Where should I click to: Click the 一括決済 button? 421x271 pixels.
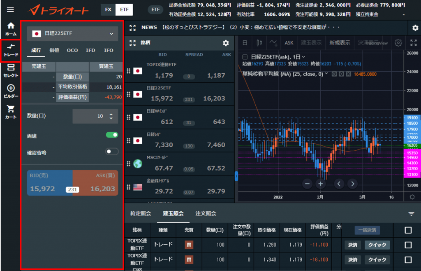367,230
